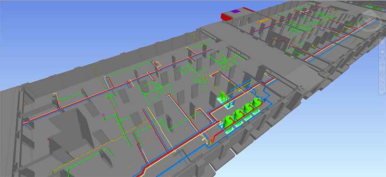
Task: Activate the Zoom Window tool
Action: click(382, 57)
